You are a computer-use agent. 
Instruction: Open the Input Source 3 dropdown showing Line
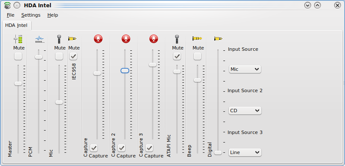tap(245, 152)
